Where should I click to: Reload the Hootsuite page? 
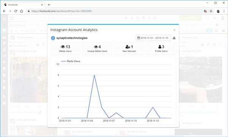[16, 11]
